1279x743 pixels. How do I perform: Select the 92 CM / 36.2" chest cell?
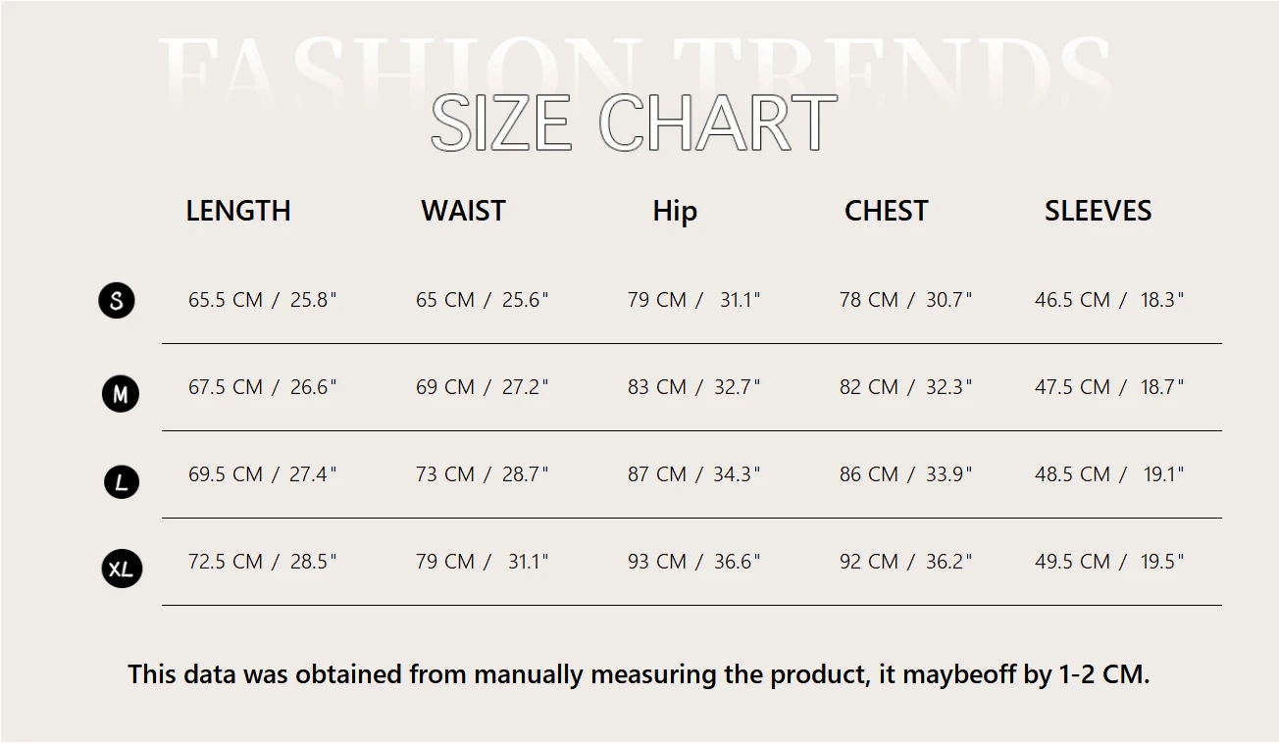pyautogui.click(x=905, y=562)
